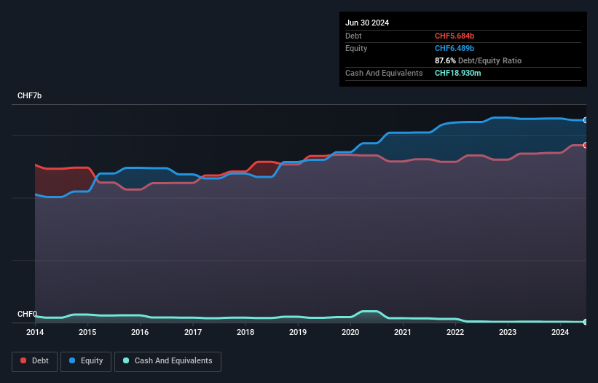Screen dimensions: 598x383
Task: Toggle Cash And Equivalents legend button
Action: click(x=168, y=361)
